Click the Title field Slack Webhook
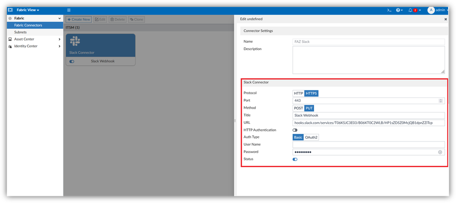The height and width of the screenshot is (203, 456). 368,116
